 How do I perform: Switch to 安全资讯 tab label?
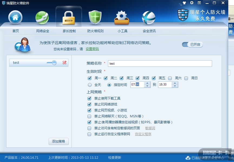(x=149, y=31)
